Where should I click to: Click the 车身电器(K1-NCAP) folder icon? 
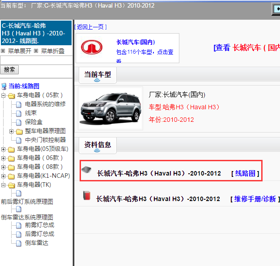coord(11,176)
